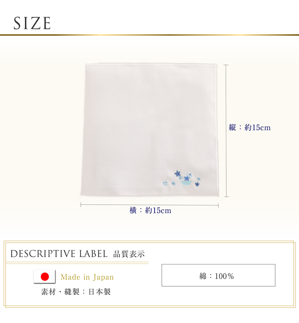Screen dimensions: 299x323
Task: Click the "素材・縫製：日本製" text
Action: point(76,292)
